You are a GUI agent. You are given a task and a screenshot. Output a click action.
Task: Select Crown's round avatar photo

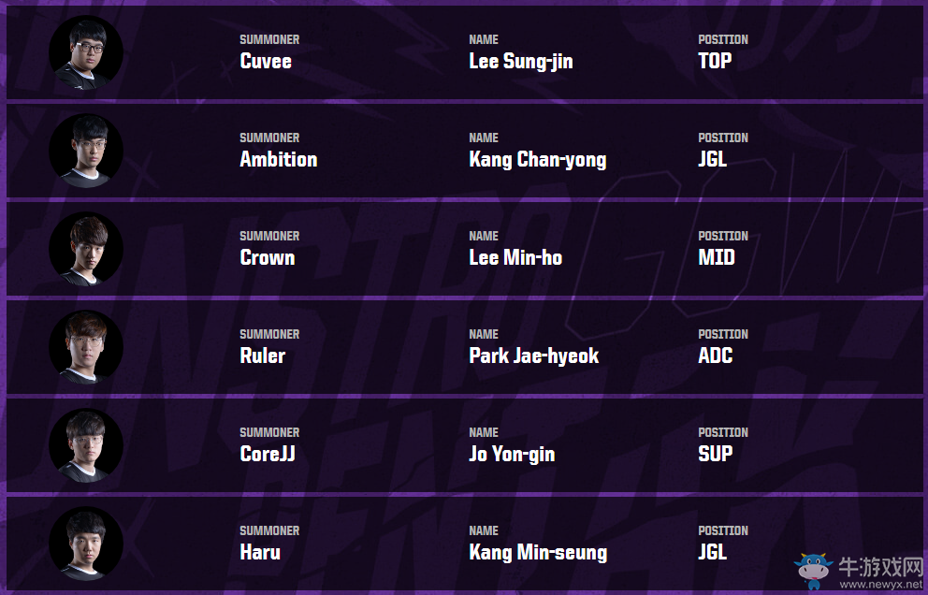click(x=86, y=249)
